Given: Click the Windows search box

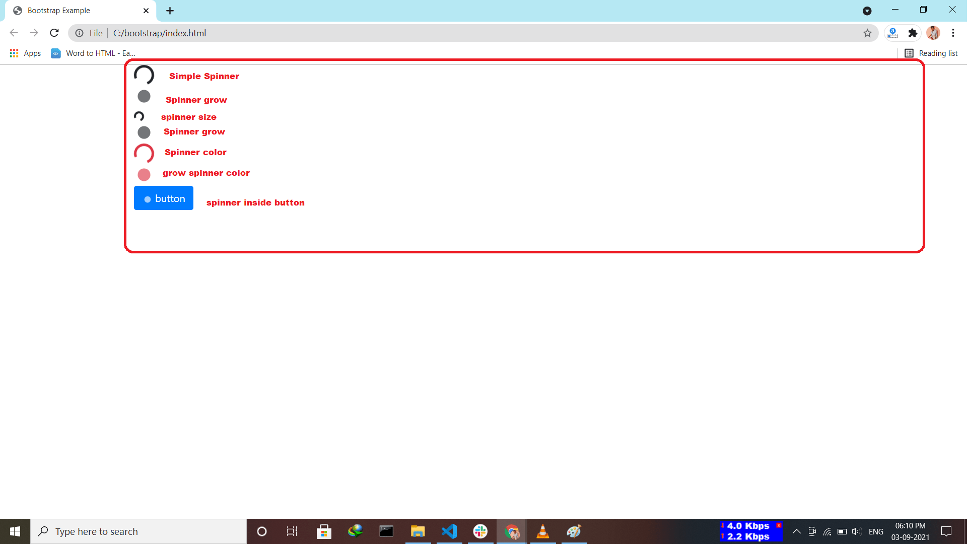Looking at the screenshot, I should coord(139,531).
